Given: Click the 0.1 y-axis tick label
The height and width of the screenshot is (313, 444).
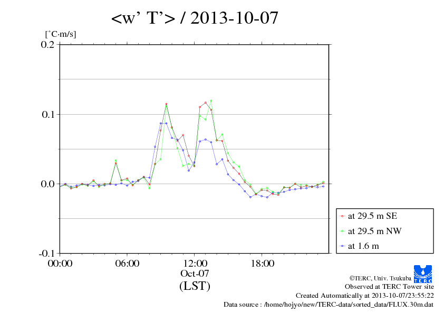Looking at the screenshot, I should [x=48, y=114].
